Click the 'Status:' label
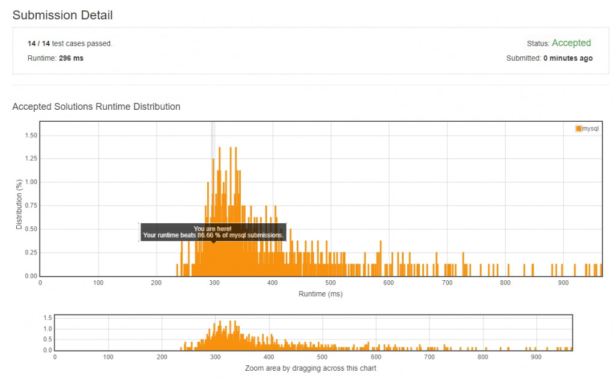The width and height of the screenshot is (615, 378). (x=538, y=43)
